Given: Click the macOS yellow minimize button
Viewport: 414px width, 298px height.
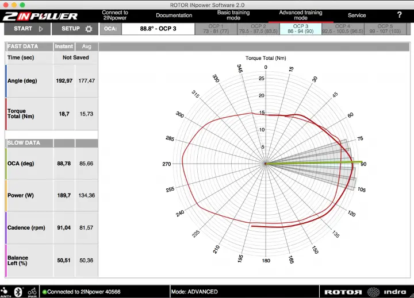Looking at the screenshot, I should [x=14, y=5].
